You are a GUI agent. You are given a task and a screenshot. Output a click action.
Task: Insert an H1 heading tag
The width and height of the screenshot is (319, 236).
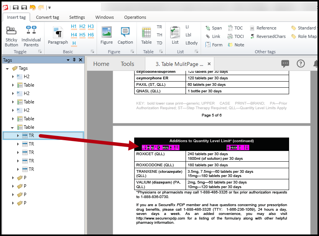74,26
